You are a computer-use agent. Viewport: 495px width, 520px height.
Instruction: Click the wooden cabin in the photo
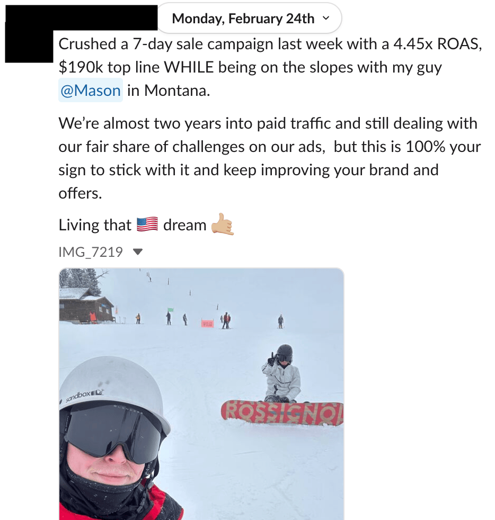point(86,306)
